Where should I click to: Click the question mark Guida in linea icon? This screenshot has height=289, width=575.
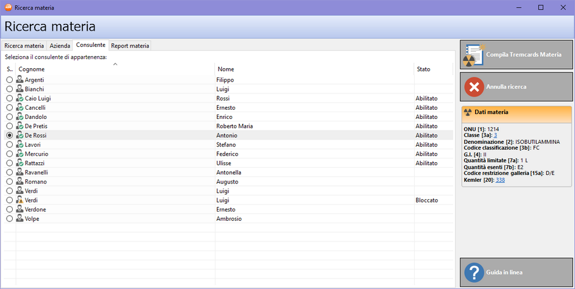coord(474,272)
